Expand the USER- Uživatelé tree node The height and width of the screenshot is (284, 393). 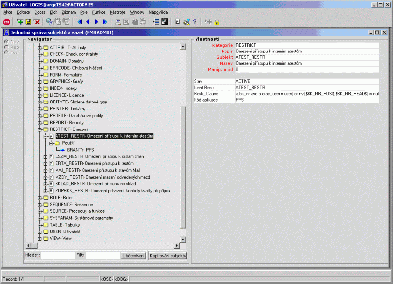[40, 232]
